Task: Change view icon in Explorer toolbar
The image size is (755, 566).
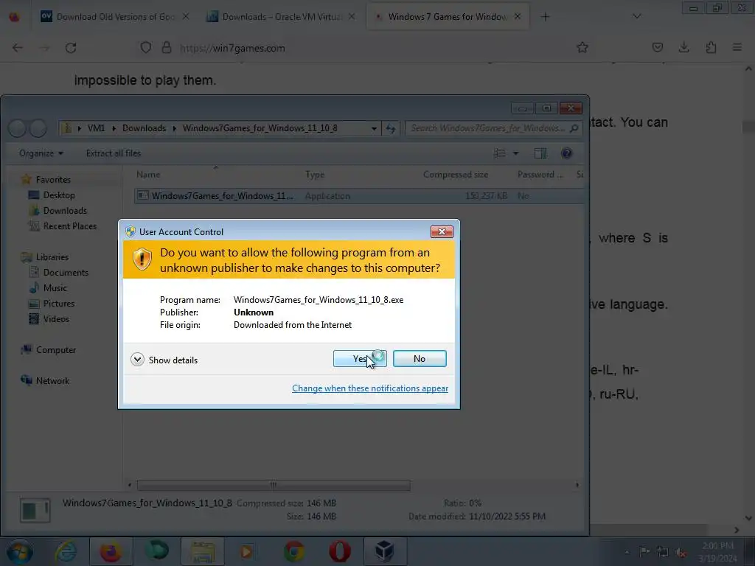Action: (x=500, y=153)
